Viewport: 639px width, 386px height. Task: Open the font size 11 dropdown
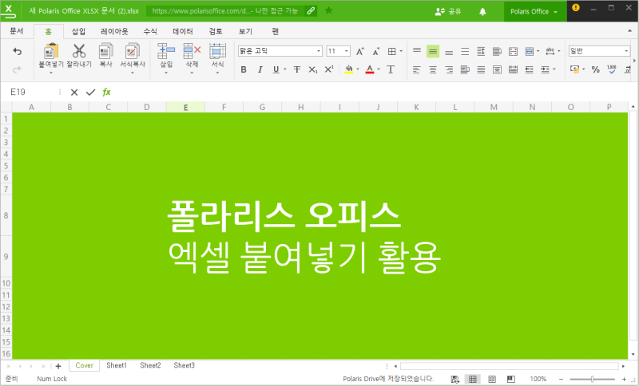(347, 51)
